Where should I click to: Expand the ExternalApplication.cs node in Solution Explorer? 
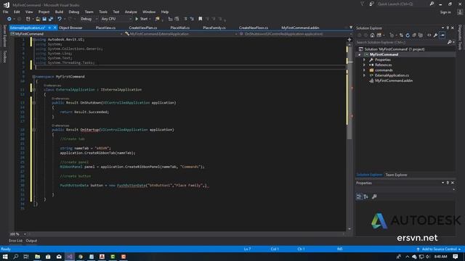(x=364, y=75)
